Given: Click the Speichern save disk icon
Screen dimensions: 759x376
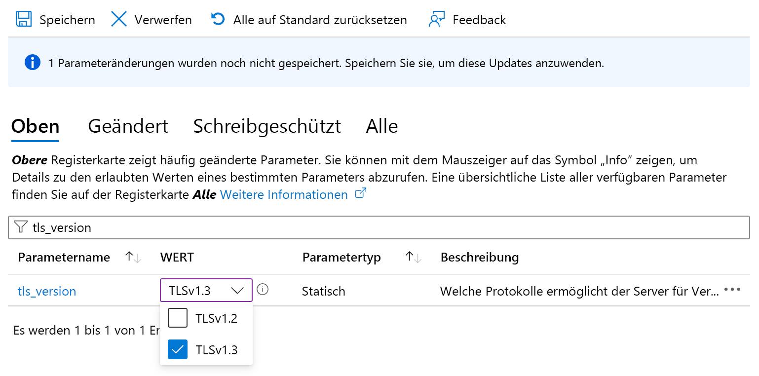Looking at the screenshot, I should (x=23, y=19).
